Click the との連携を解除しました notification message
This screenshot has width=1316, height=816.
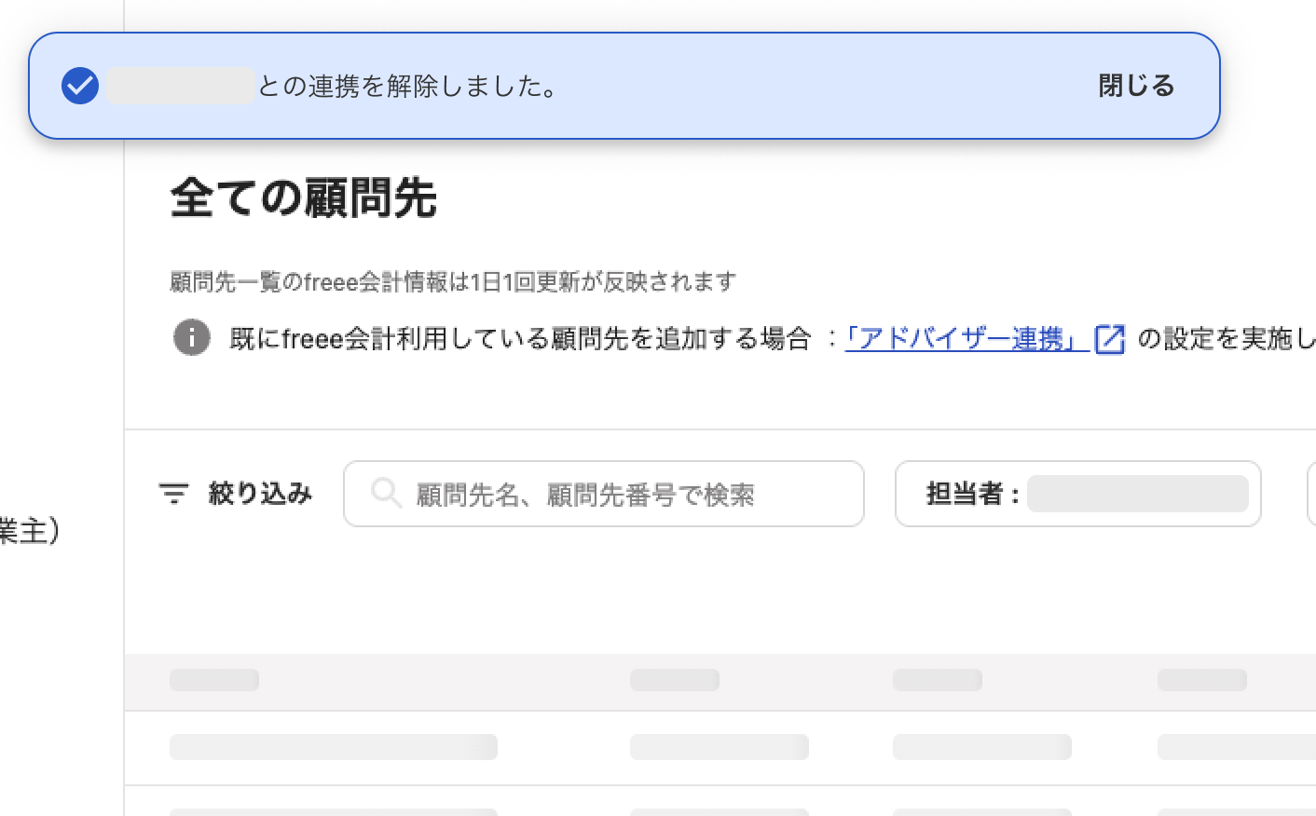[x=408, y=86]
